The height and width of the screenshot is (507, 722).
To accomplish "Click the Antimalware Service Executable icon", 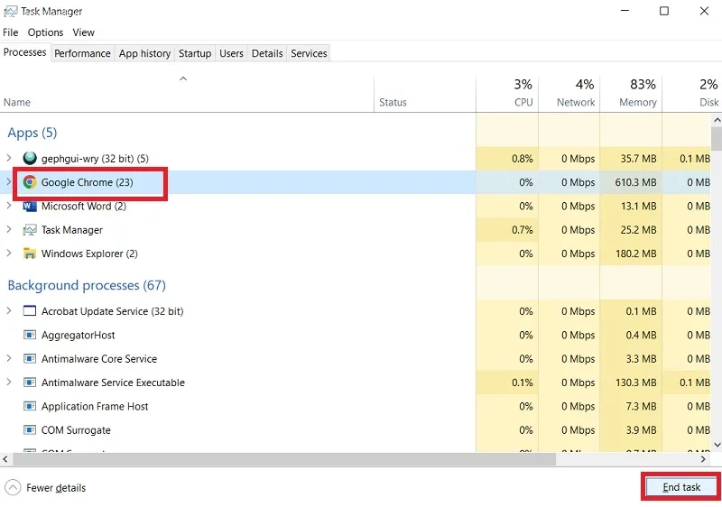I will coord(30,383).
